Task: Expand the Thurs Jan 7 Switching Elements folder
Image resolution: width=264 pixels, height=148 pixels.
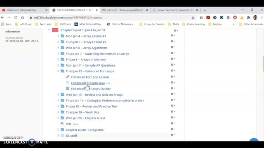Action: 58,53
